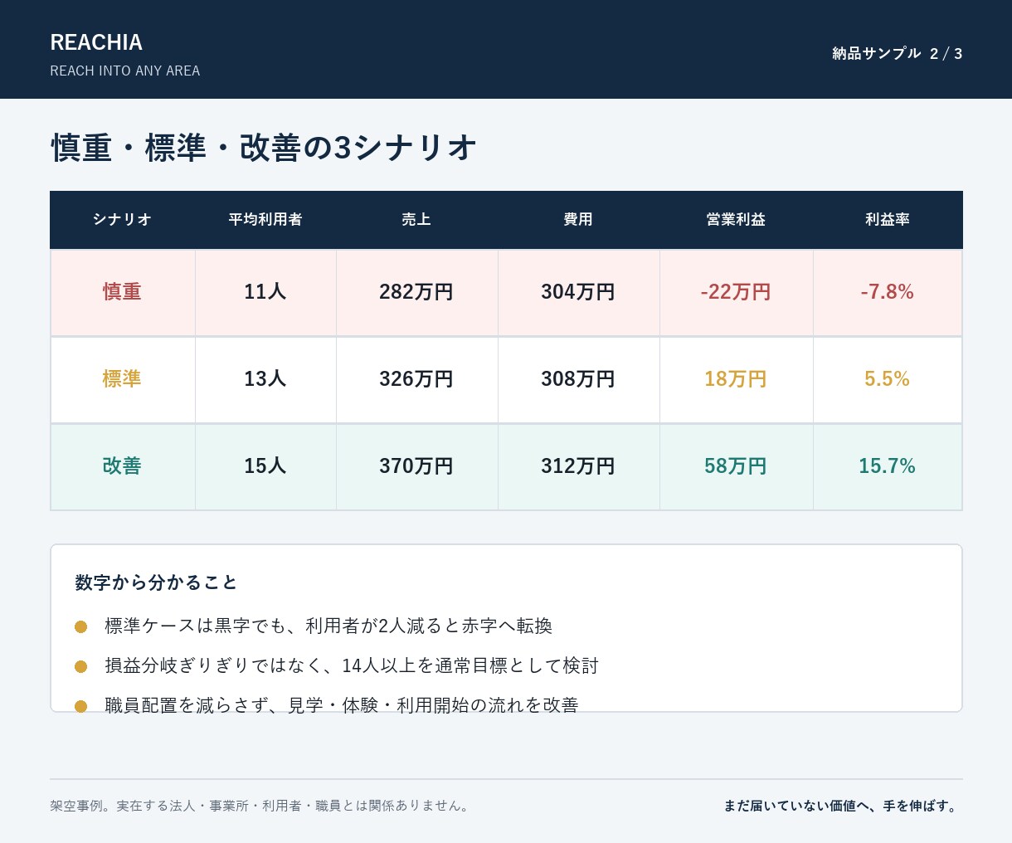
Task: Click the 15人 users cell
Action: 265,466
